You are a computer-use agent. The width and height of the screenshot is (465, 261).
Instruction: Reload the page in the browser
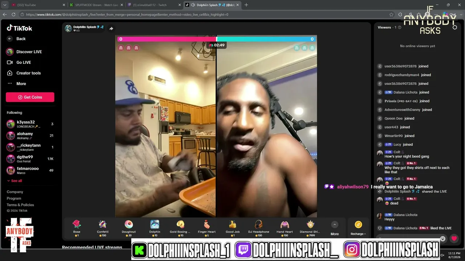13,14
